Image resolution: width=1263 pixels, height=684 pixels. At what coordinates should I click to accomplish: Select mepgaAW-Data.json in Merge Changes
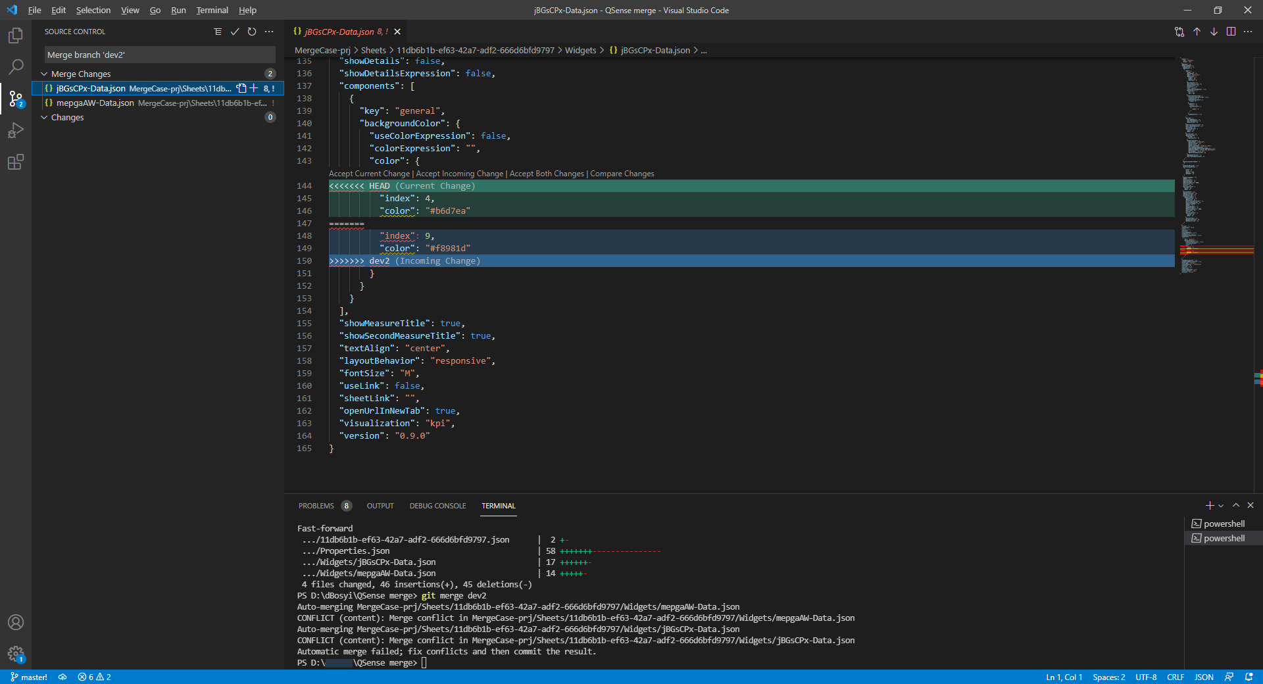pyautogui.click(x=95, y=103)
